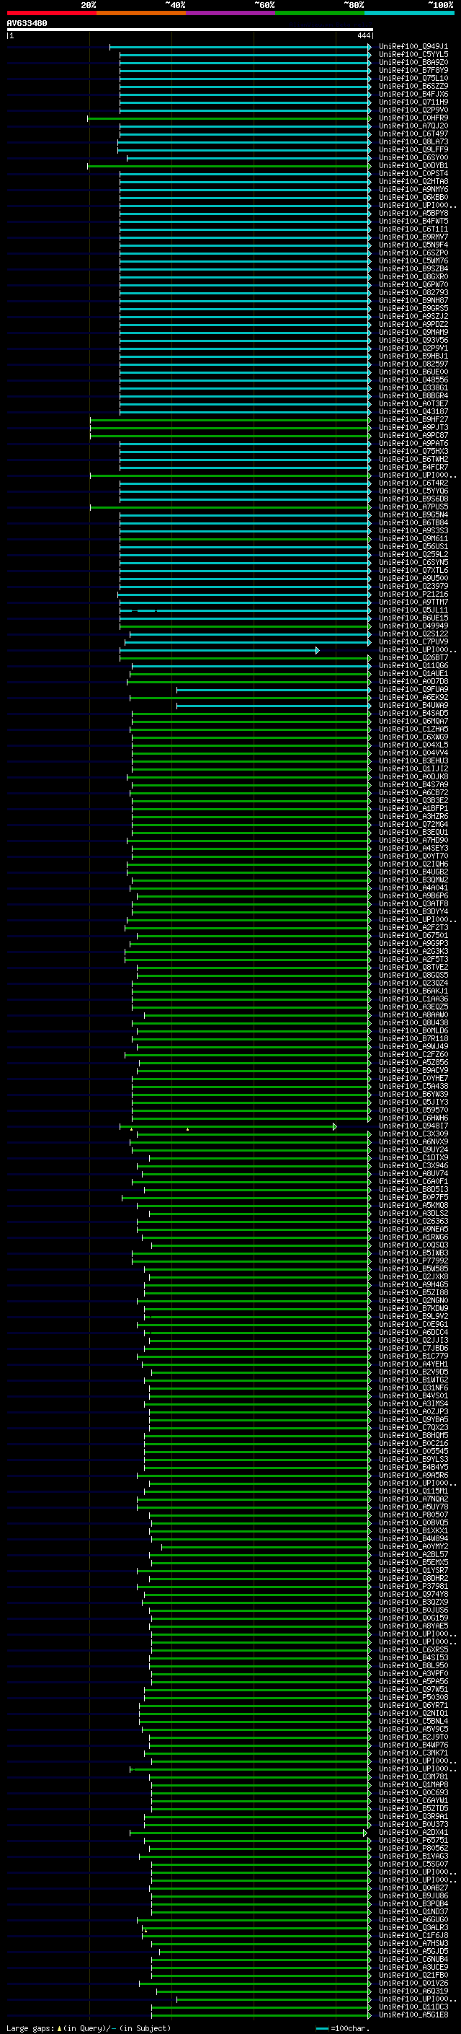Click hit label UniRef100_B4FWT5

click(x=413, y=221)
